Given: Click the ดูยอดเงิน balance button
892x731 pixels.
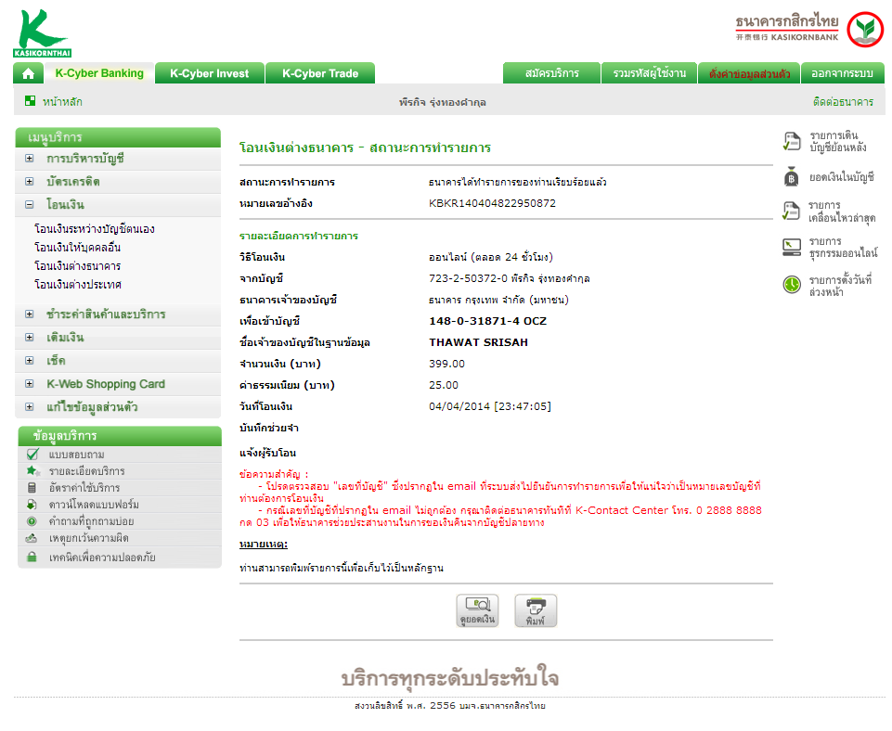Looking at the screenshot, I should click(477, 610).
